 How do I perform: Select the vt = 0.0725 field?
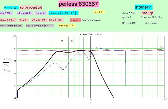11,8
